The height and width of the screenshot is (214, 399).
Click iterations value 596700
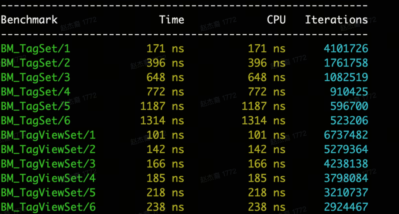349,106
